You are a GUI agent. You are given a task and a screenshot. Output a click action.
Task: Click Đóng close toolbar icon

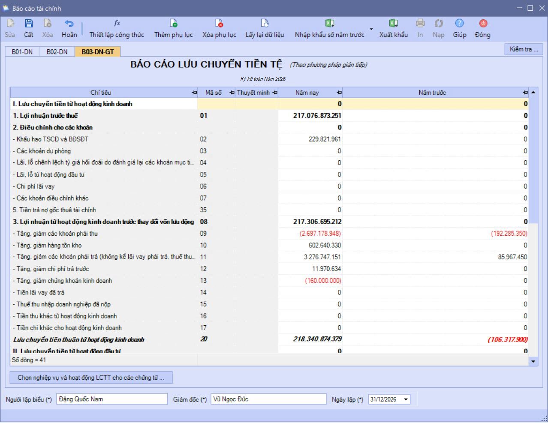(483, 24)
